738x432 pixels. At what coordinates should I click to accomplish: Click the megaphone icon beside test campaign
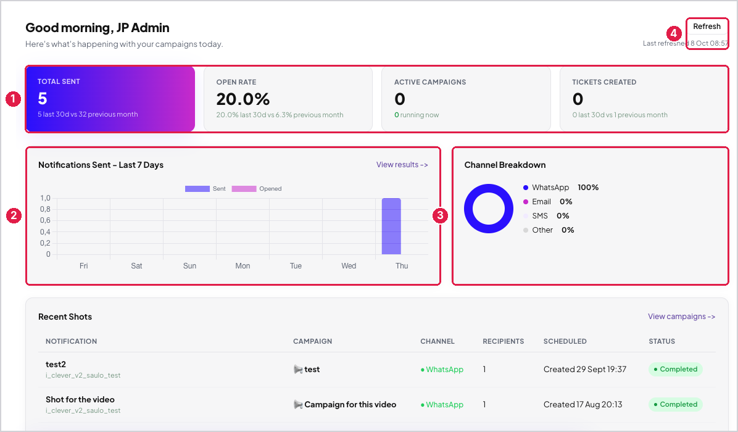pyautogui.click(x=298, y=370)
